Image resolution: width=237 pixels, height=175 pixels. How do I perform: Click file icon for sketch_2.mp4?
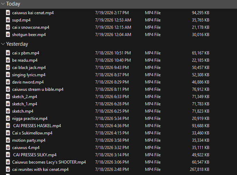[x=8, y=97]
